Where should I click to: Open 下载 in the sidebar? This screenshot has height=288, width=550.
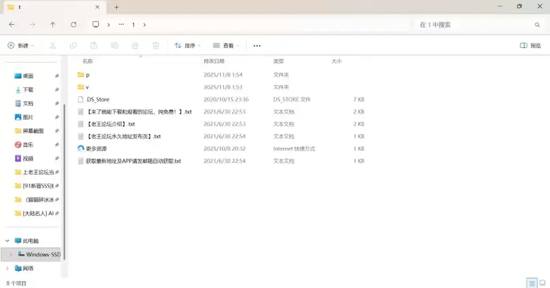[28, 90]
